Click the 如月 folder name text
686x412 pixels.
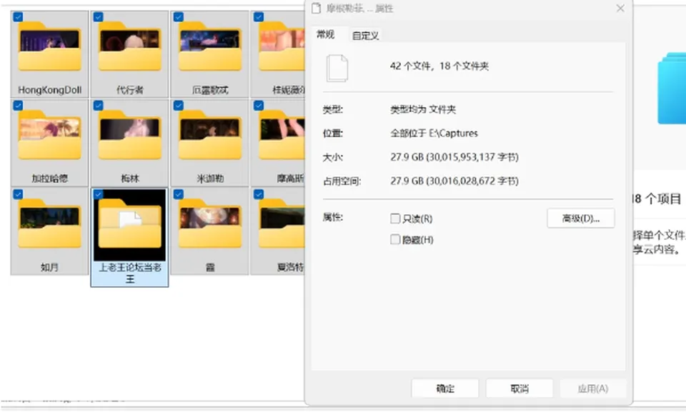pyautogui.click(x=49, y=267)
